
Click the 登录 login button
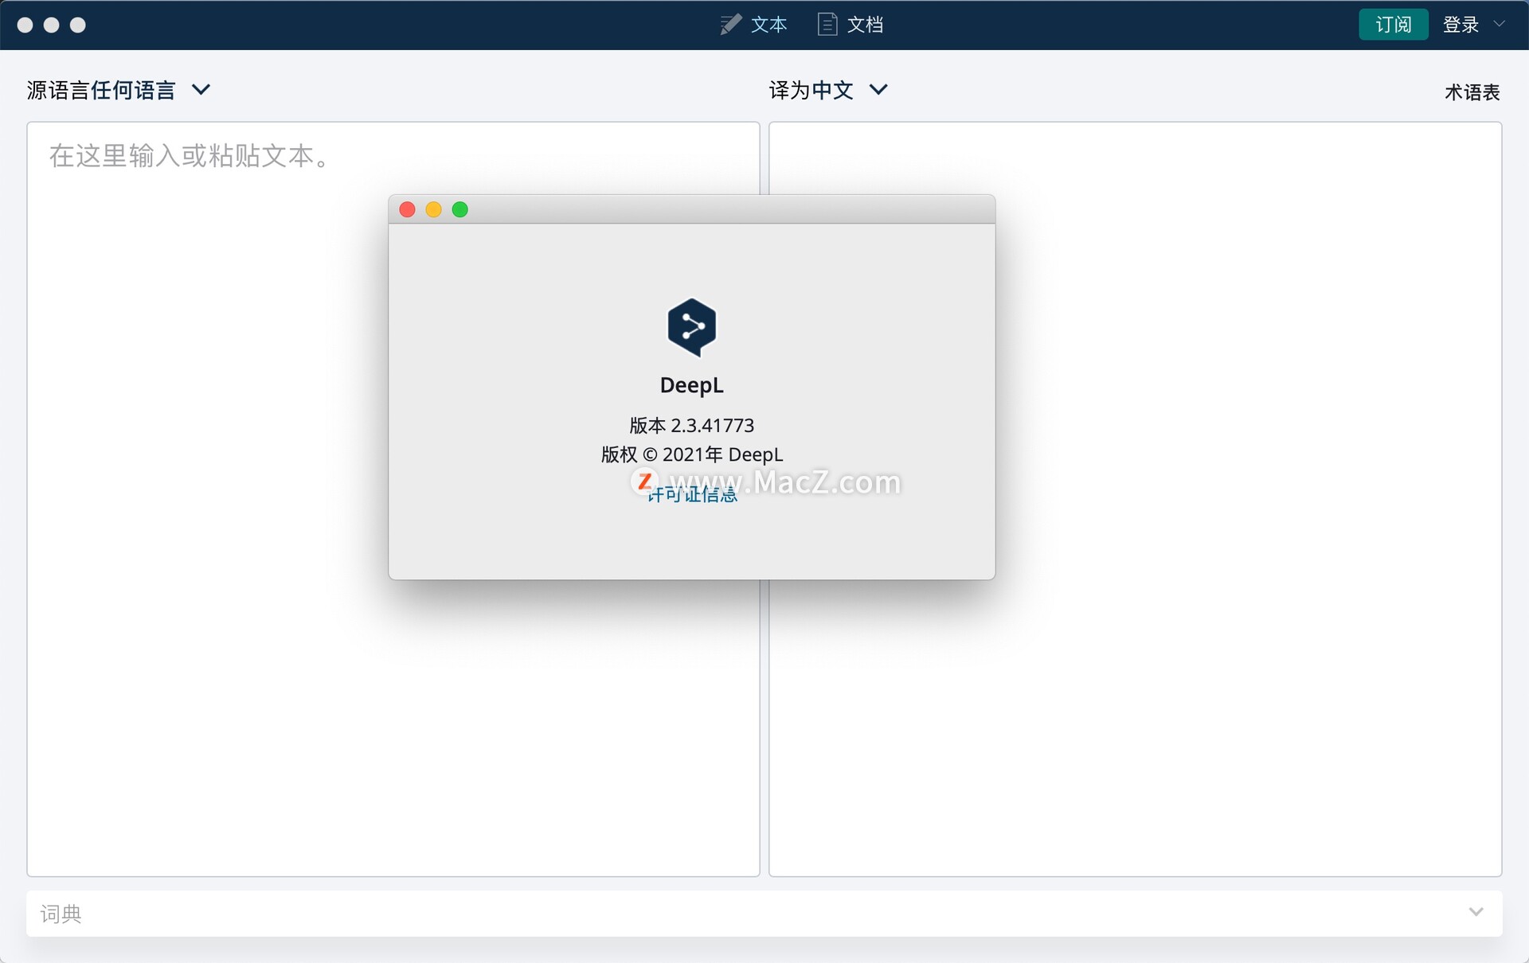point(1461,25)
